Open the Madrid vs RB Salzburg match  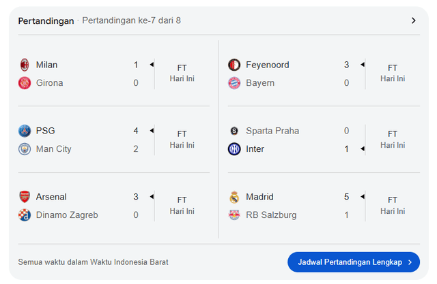coord(294,206)
